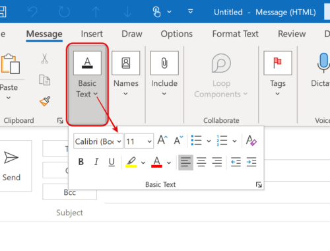
Task: Click the Loop Components button
Action: point(221,75)
